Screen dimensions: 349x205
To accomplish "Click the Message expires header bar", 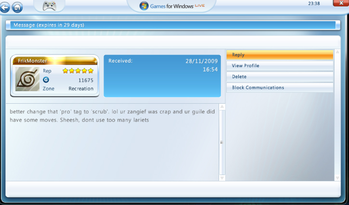I will tap(169, 25).
